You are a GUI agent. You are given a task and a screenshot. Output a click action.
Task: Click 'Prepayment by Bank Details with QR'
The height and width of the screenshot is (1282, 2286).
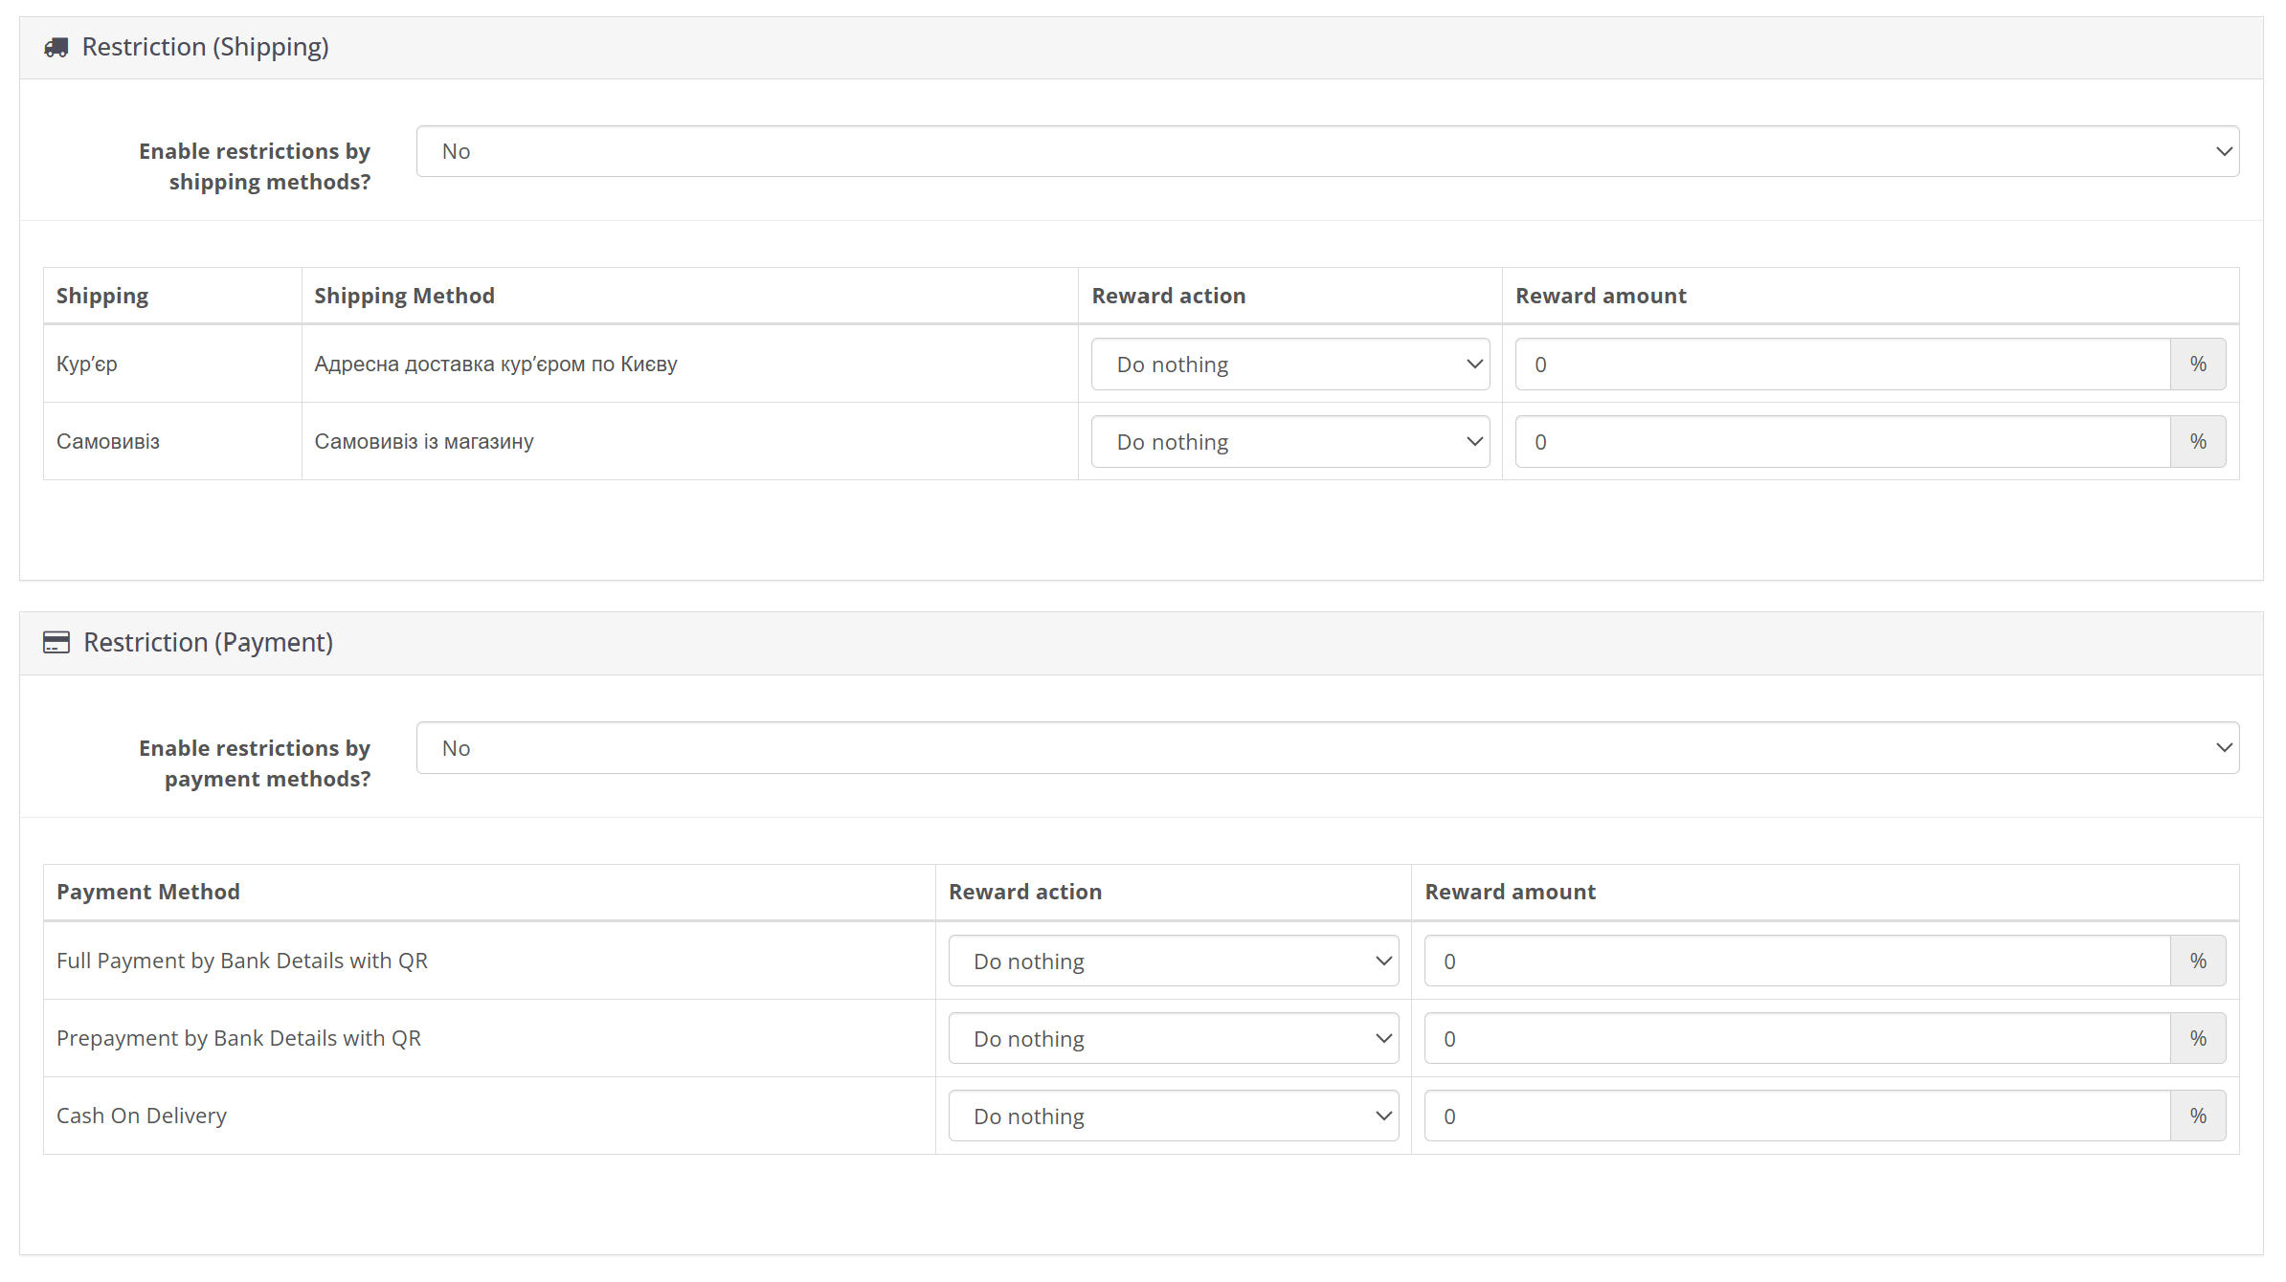[239, 1039]
